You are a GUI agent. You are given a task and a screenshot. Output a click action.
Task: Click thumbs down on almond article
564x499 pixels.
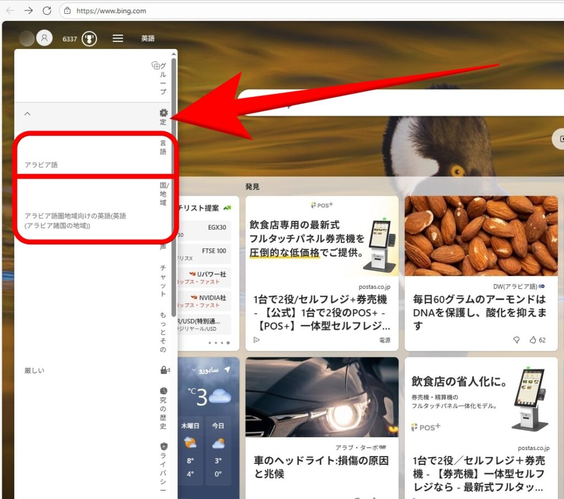pos(517,340)
